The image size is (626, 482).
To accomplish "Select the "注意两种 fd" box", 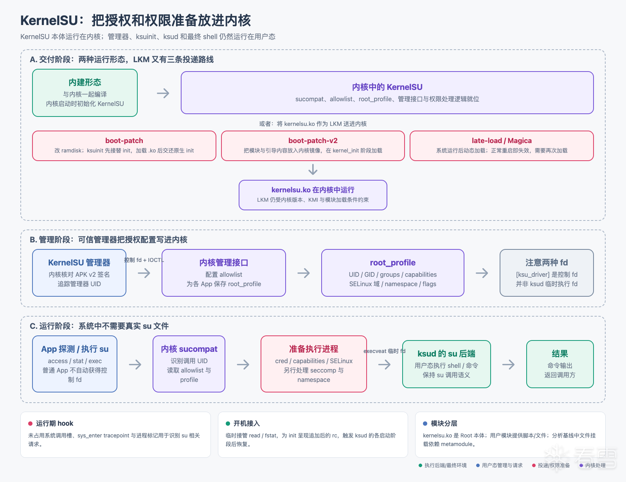I will pos(547,273).
